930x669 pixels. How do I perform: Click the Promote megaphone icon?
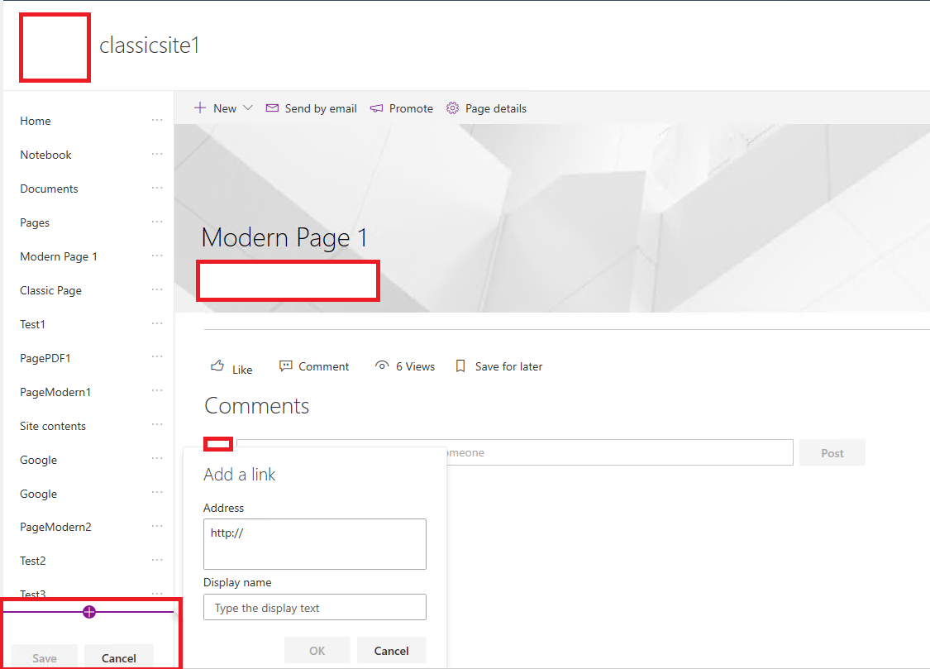tap(377, 108)
